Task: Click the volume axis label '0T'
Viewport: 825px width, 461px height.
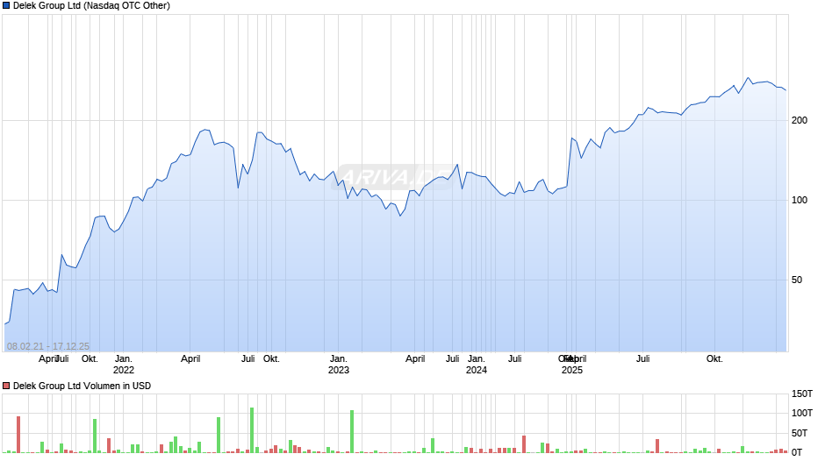Action: (797, 452)
